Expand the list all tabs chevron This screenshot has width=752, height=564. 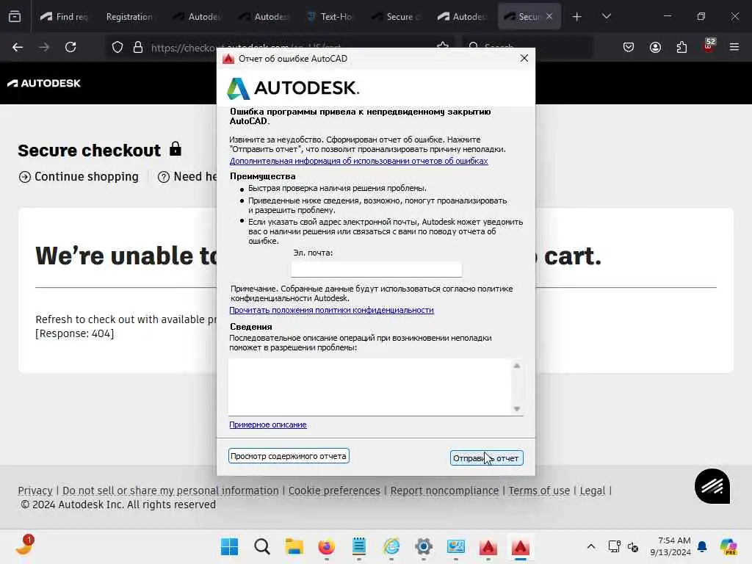click(x=606, y=17)
